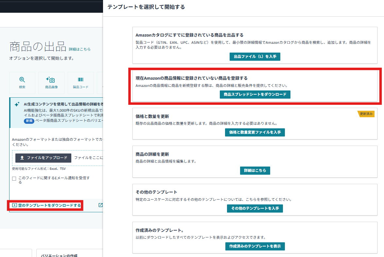Image resolution: width=384 pixels, height=257 pixels.
Task: Click その他のテンプレートを入手 button
Action: (255, 208)
